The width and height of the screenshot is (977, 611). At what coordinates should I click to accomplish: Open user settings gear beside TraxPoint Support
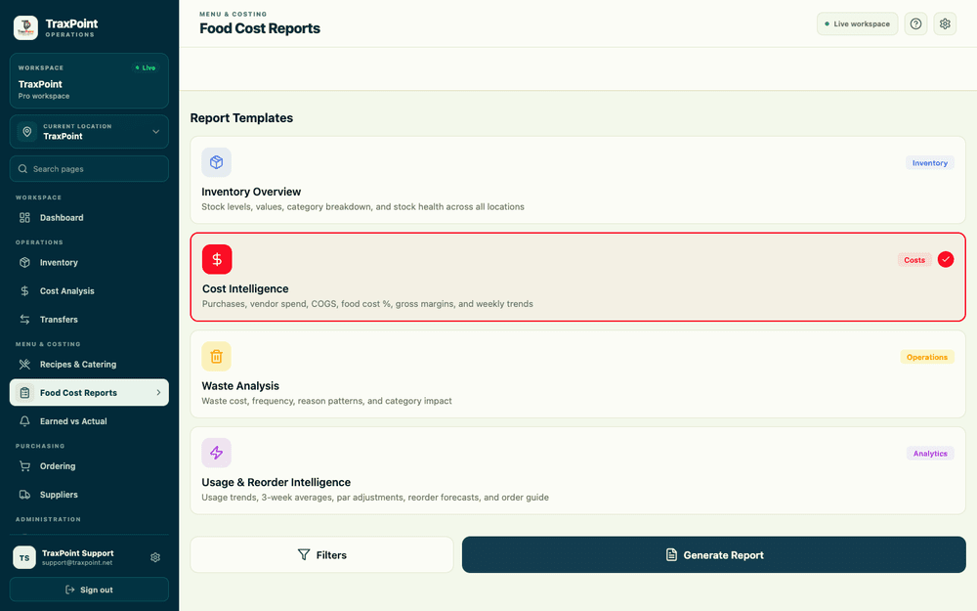click(155, 557)
